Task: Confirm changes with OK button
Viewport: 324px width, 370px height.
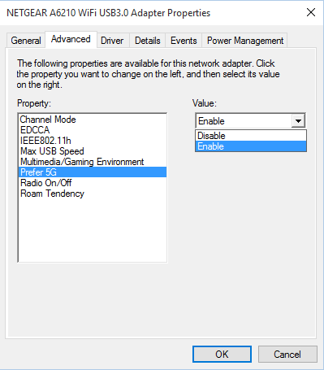Action: point(222,354)
